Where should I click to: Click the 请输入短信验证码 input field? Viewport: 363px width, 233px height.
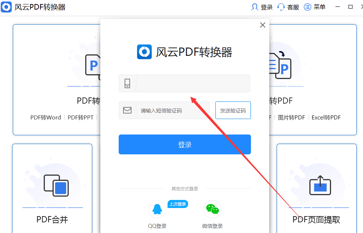click(173, 111)
